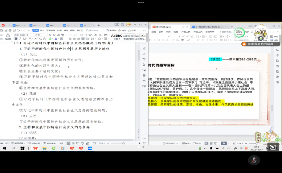Toggle eye protection mode icon in status bar
This screenshot has height=173, width=282.
point(61,143)
